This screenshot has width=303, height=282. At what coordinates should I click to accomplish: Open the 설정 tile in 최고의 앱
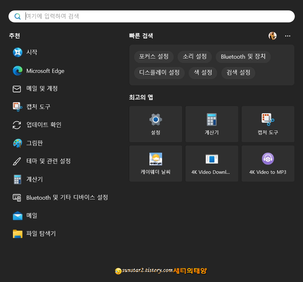pyautogui.click(x=155, y=124)
